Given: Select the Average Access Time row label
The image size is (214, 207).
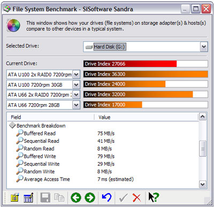Looking at the screenshot, I should point(47,179).
